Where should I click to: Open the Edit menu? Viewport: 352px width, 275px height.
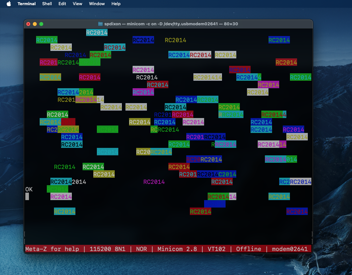pos(62,4)
